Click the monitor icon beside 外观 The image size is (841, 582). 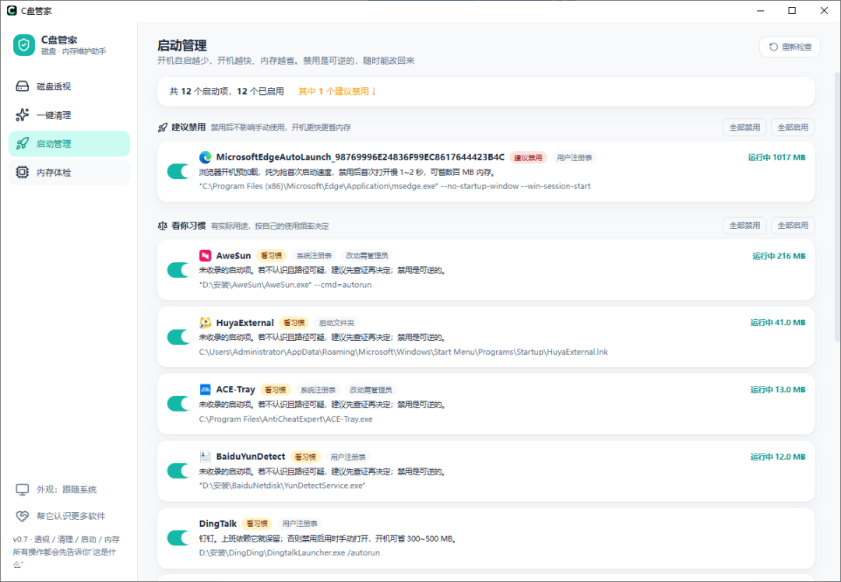click(x=22, y=489)
